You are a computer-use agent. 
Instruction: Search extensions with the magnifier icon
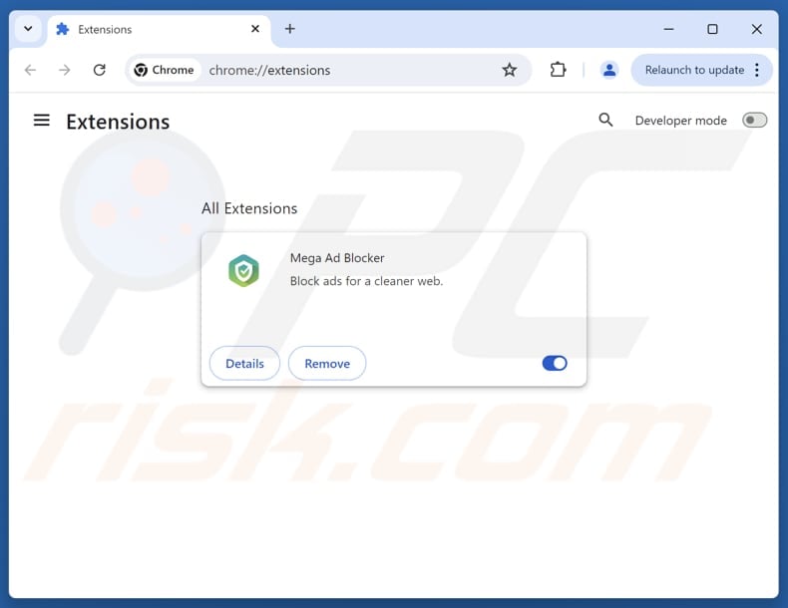pyautogui.click(x=605, y=120)
